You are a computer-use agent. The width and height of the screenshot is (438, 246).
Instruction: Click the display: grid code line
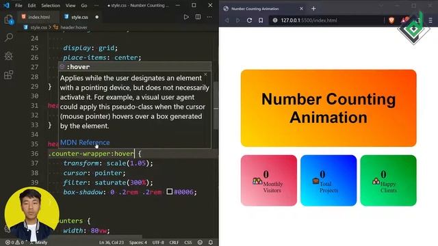pos(90,48)
